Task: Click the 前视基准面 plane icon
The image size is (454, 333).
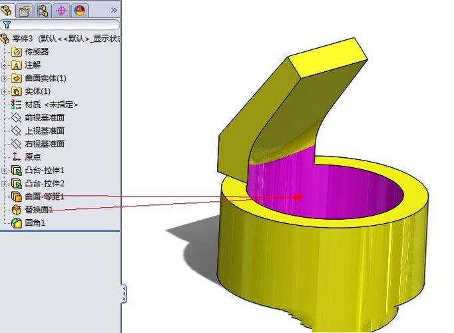Action: tap(16, 118)
